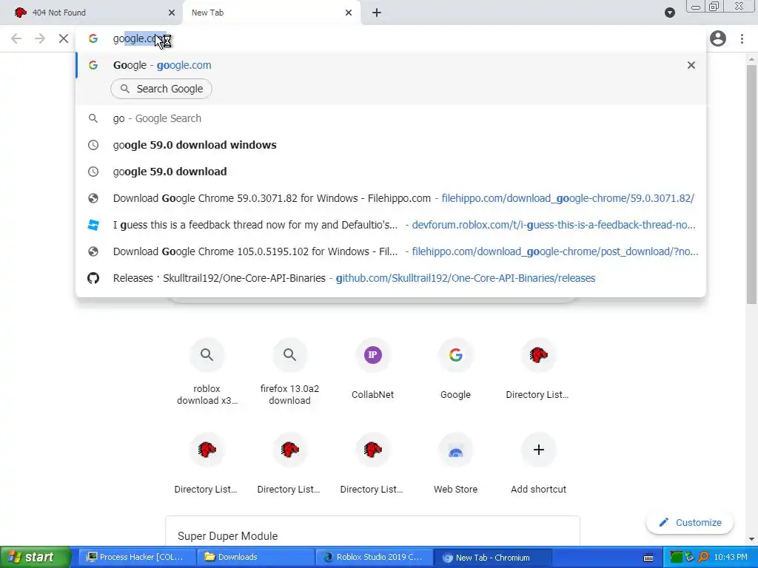Switch to Downloads folder in taskbar
The height and width of the screenshot is (568, 758).
coord(255,557)
